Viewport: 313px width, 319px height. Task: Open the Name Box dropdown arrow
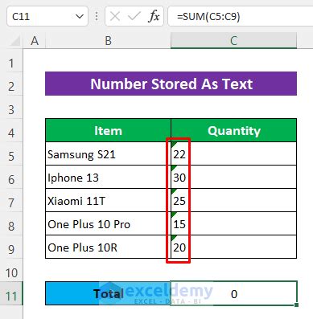pos(80,17)
